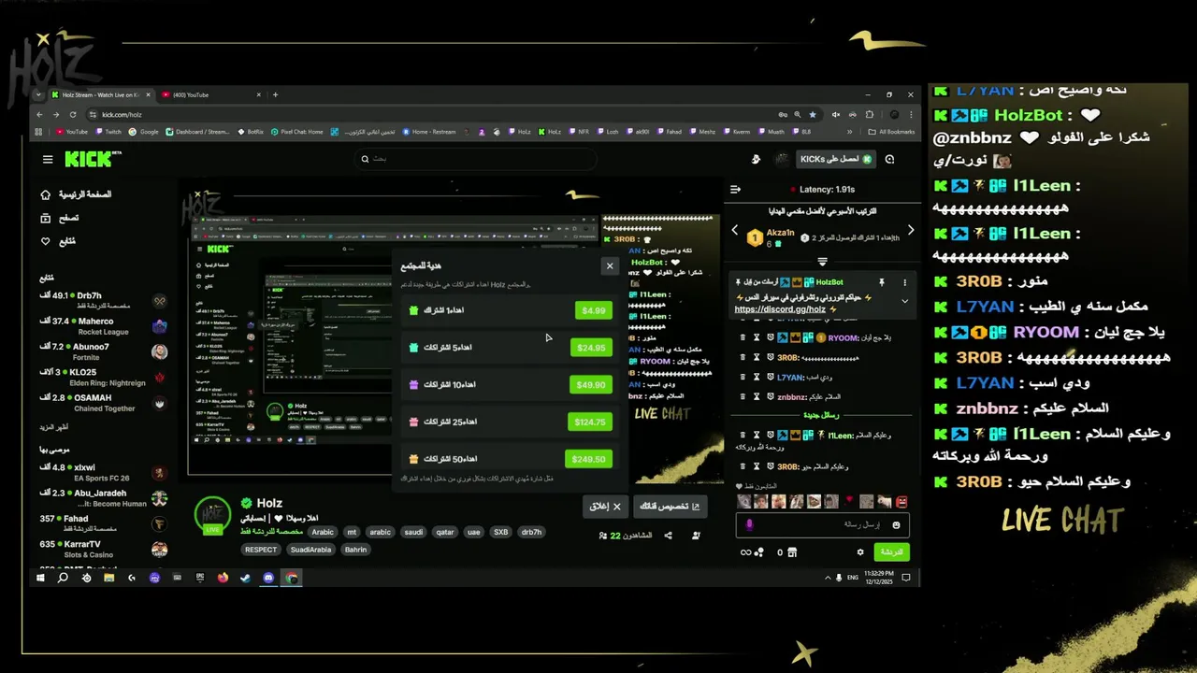Reload the page in Chrome

tap(72, 114)
